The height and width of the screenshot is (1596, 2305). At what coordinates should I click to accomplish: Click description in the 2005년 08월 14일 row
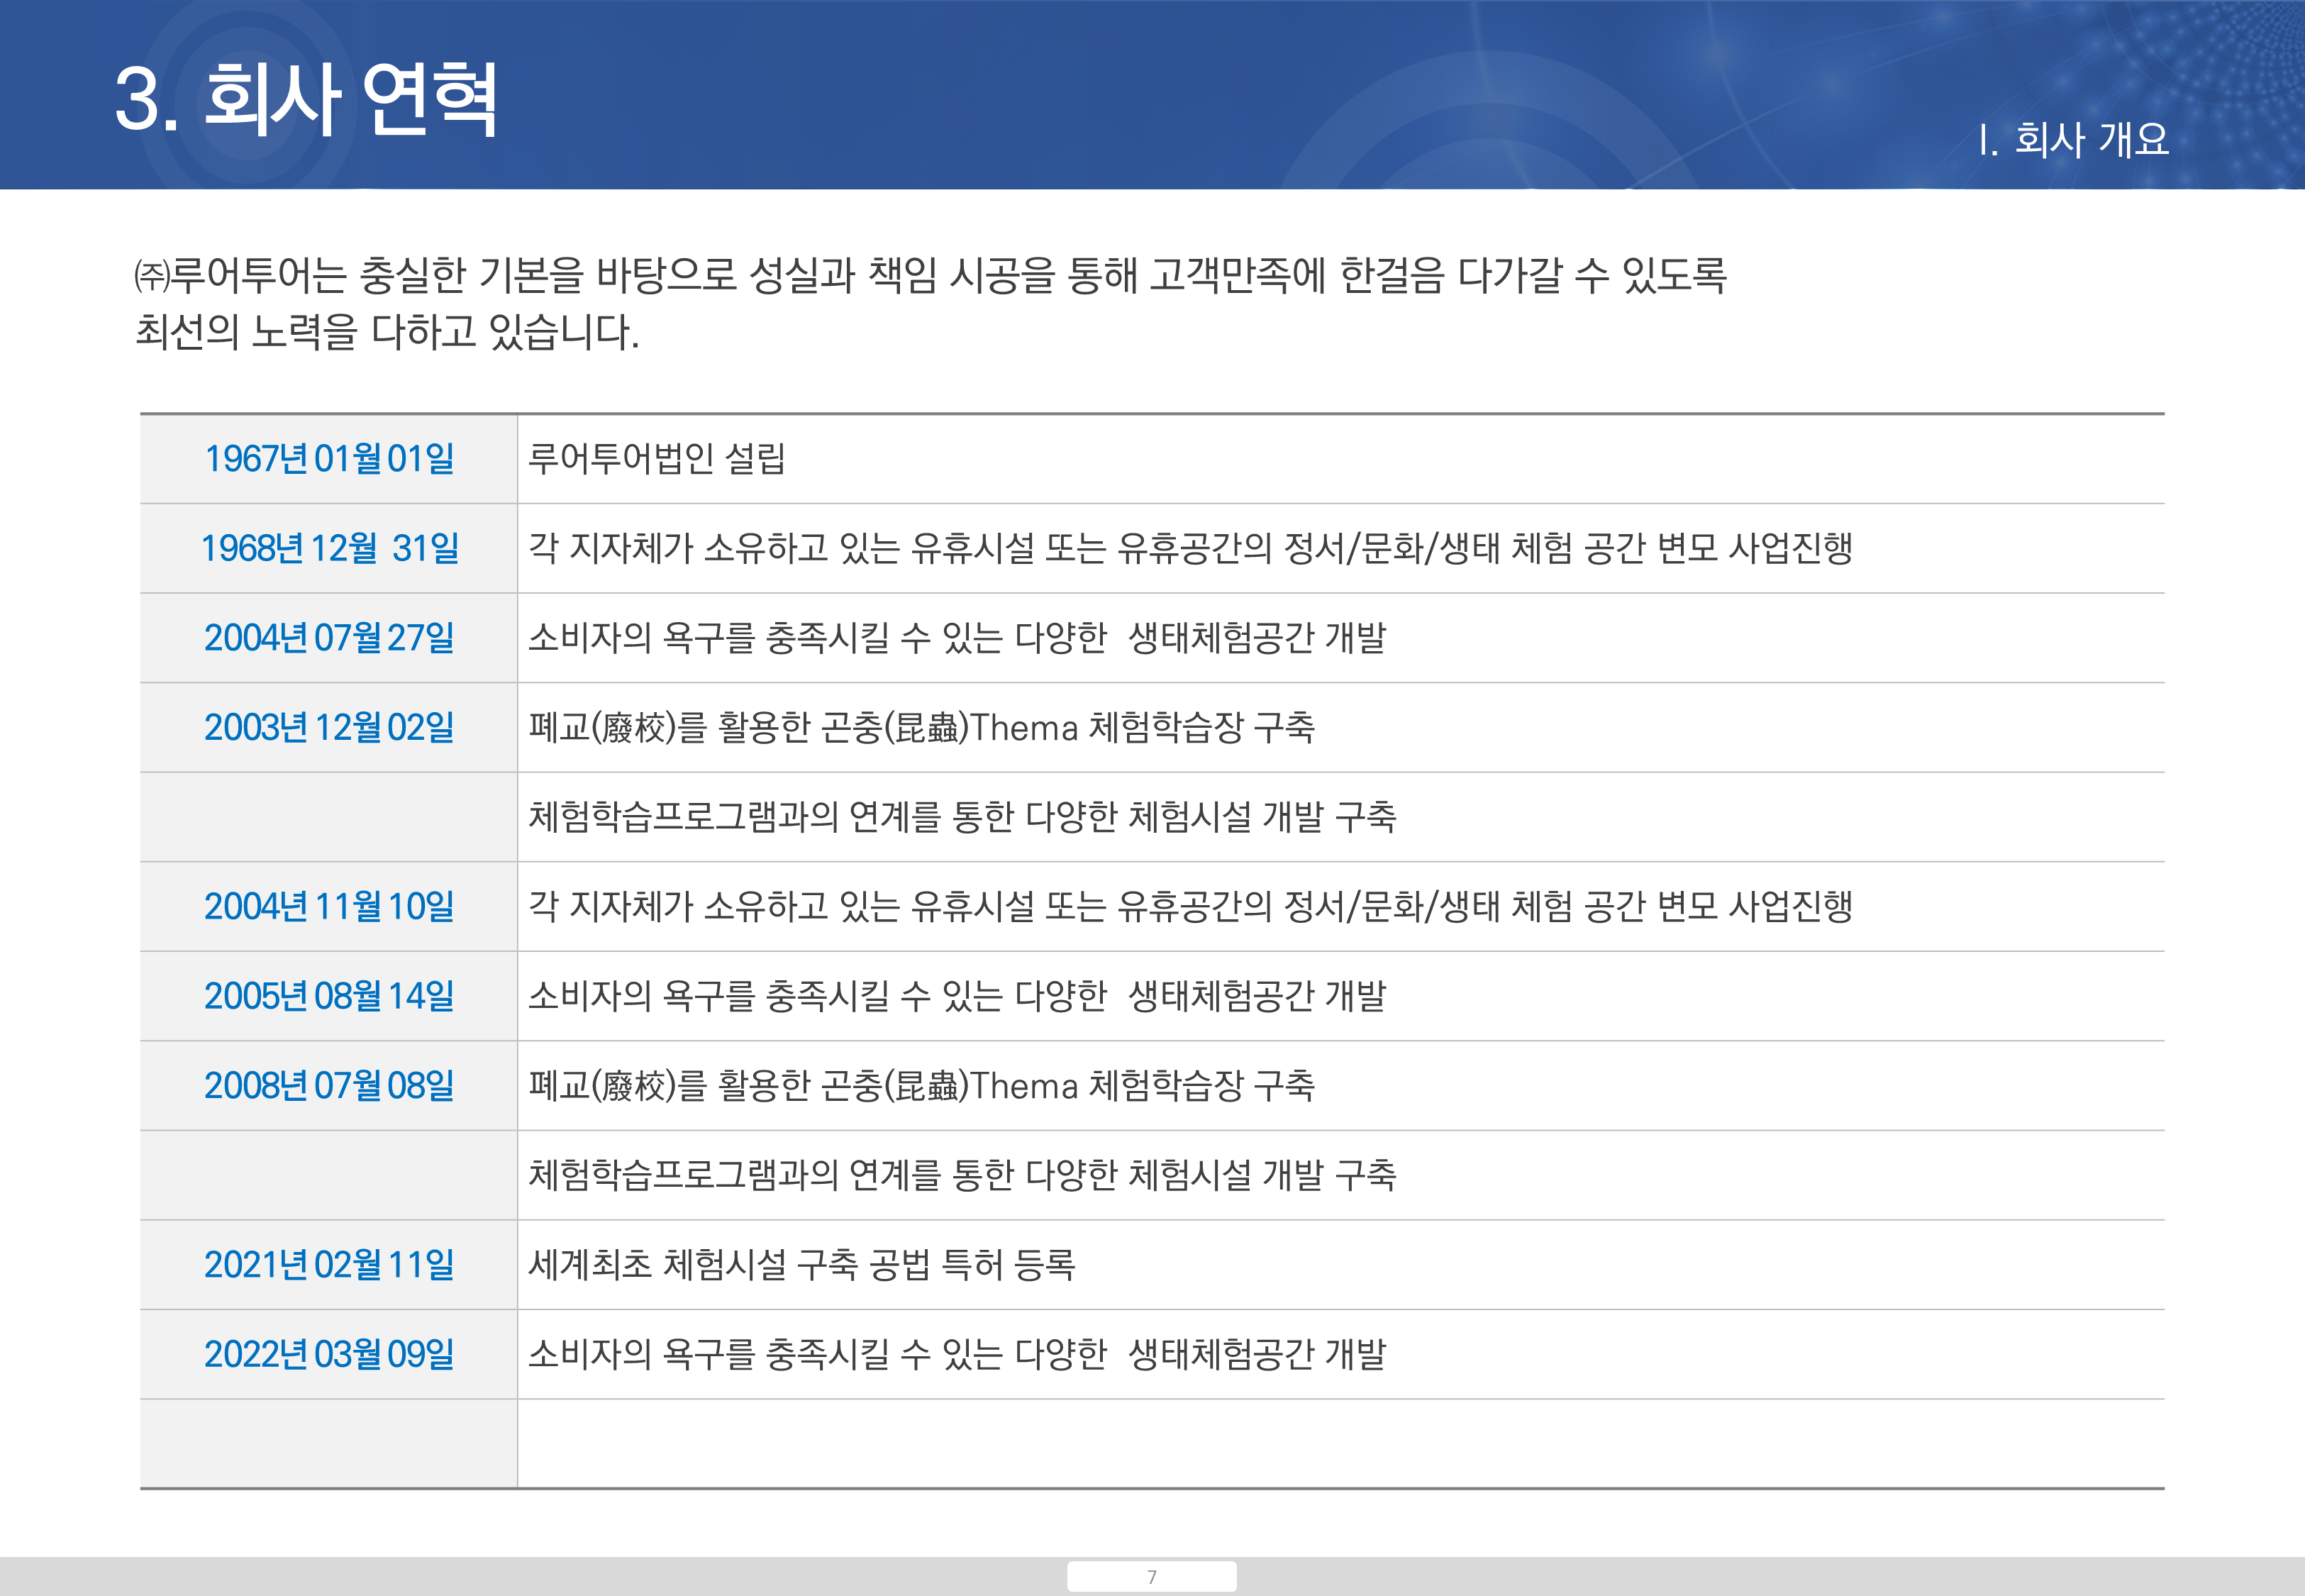(x=957, y=996)
